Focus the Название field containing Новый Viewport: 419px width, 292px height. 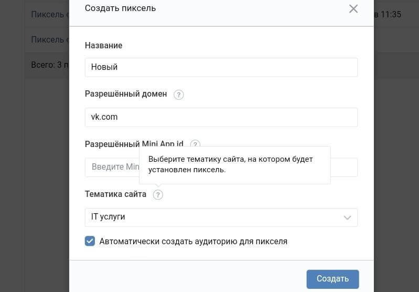click(221, 67)
